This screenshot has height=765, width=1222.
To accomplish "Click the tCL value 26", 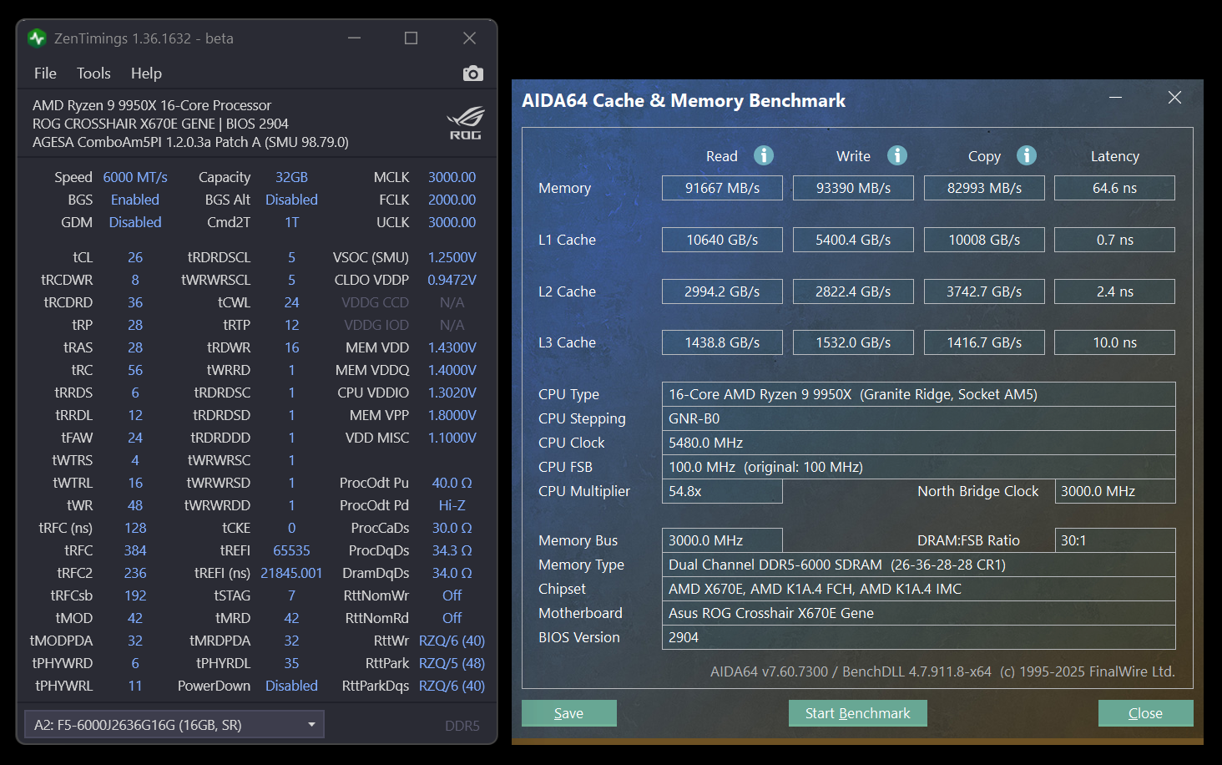I will [x=135, y=257].
